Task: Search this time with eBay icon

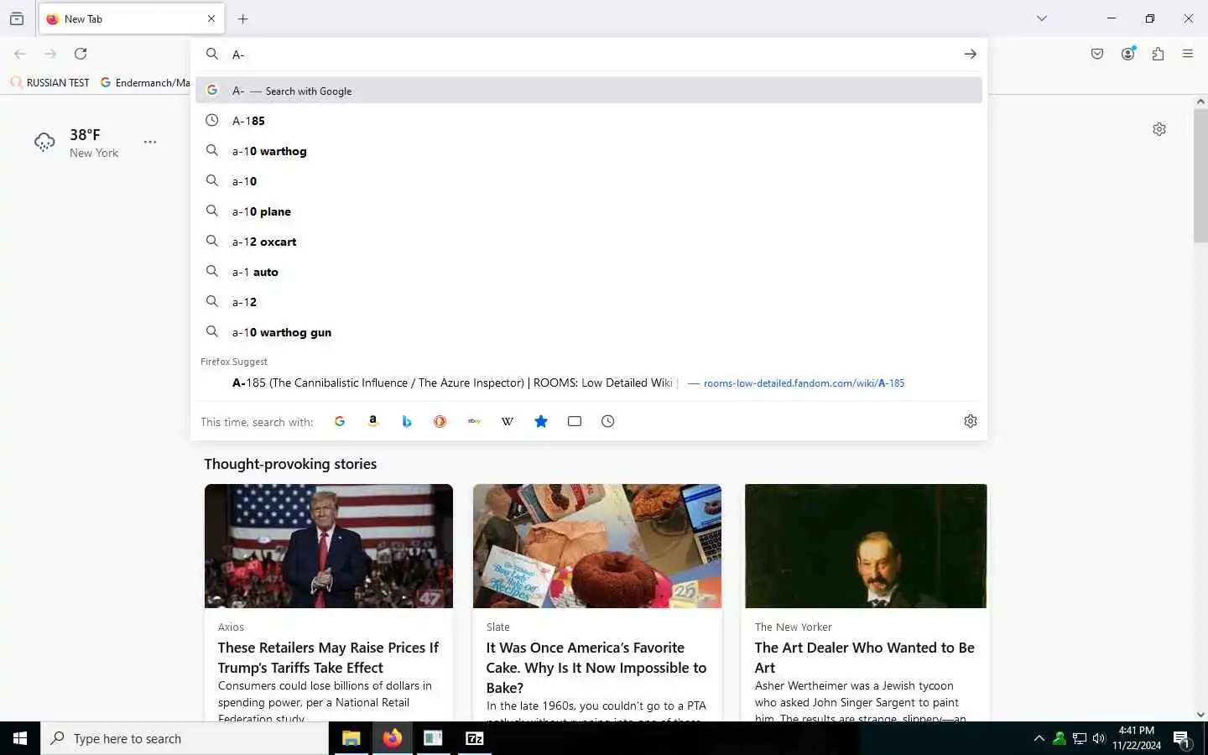Action: click(474, 421)
